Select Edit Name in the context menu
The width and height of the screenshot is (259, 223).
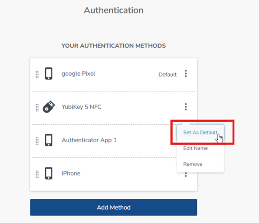(x=195, y=148)
